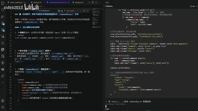Toggle Match Case in find widget

pos(59,11)
